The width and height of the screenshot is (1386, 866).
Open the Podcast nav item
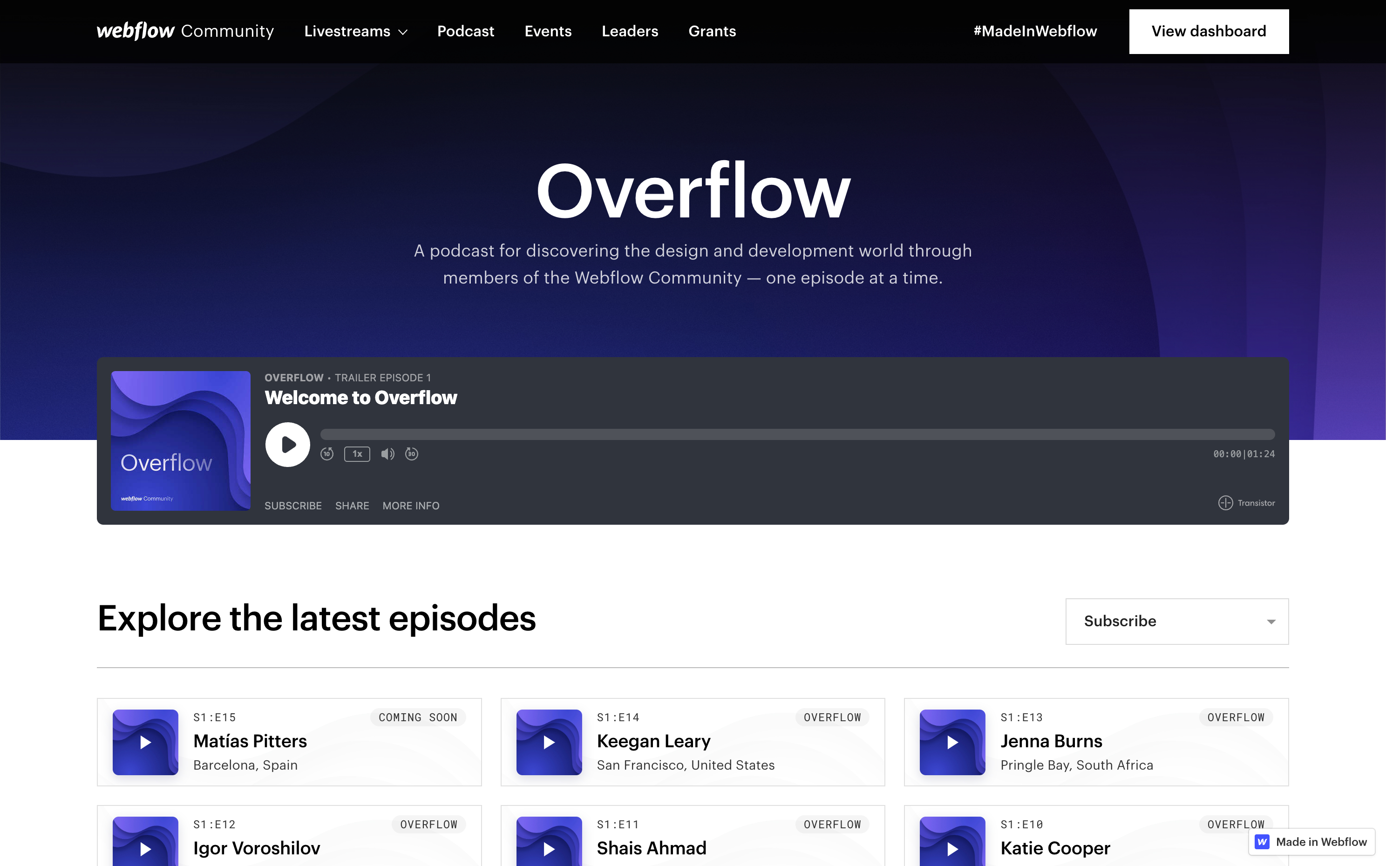pos(466,32)
